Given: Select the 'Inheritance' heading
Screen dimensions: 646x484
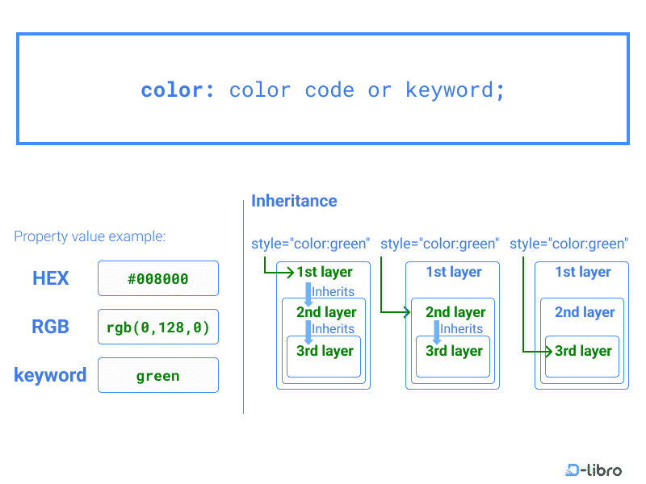Looking at the screenshot, I should (294, 201).
